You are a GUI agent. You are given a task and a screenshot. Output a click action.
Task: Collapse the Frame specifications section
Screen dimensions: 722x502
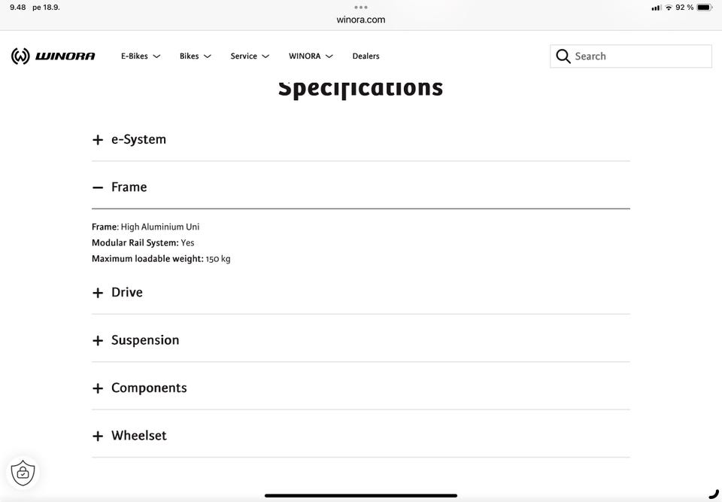361,187
